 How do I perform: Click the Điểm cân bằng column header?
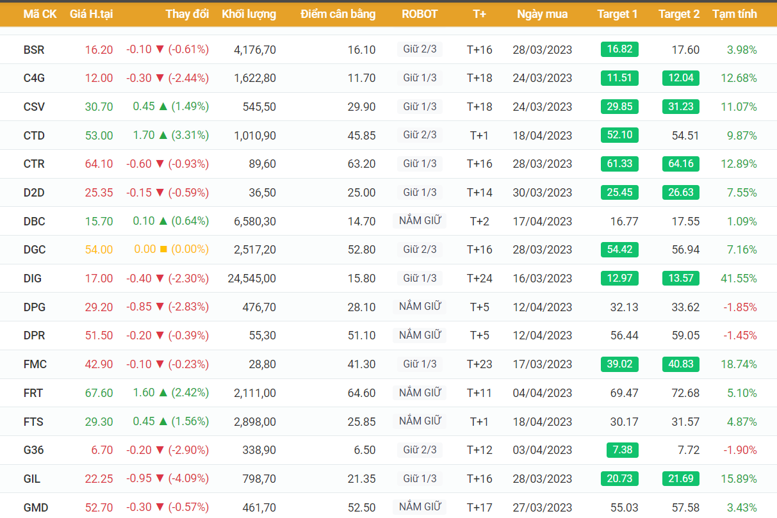pos(338,13)
